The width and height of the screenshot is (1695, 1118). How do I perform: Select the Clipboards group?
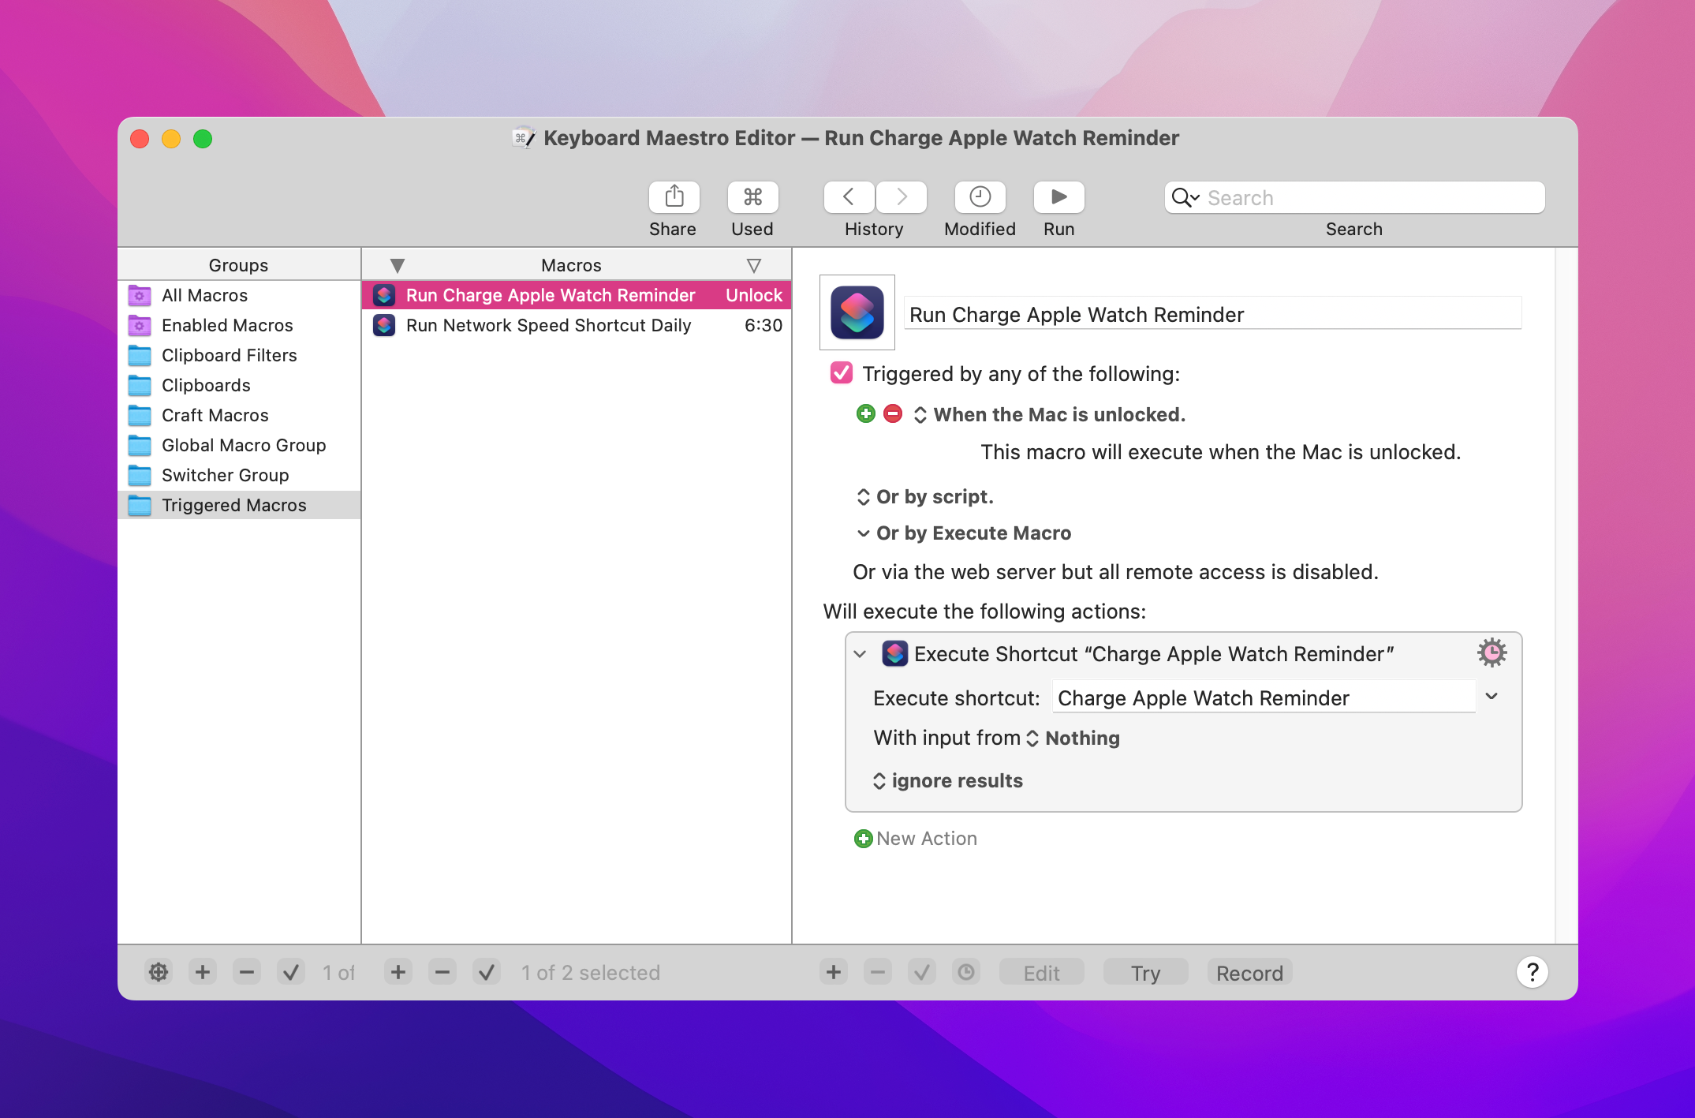[240, 385]
